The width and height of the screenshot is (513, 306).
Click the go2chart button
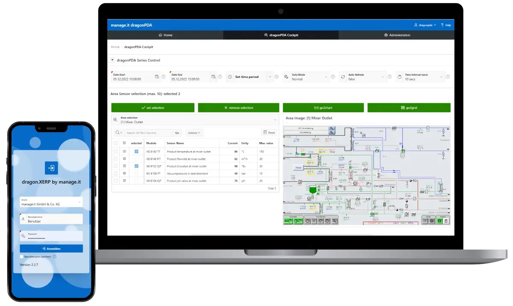323,108
